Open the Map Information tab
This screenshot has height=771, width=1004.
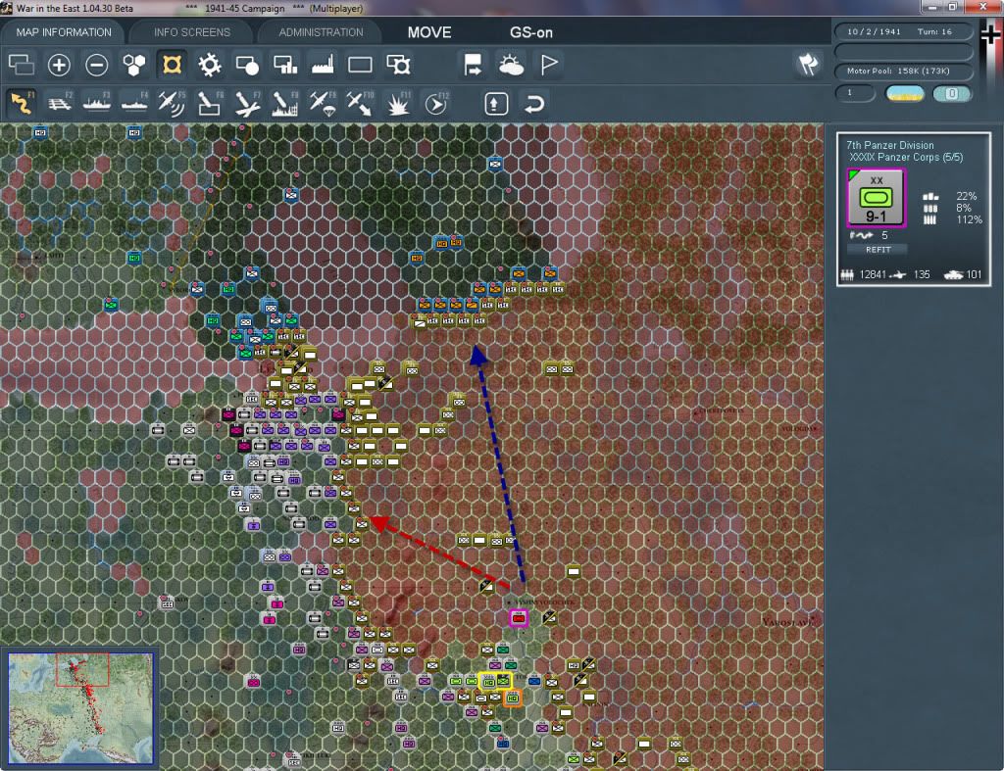64,32
